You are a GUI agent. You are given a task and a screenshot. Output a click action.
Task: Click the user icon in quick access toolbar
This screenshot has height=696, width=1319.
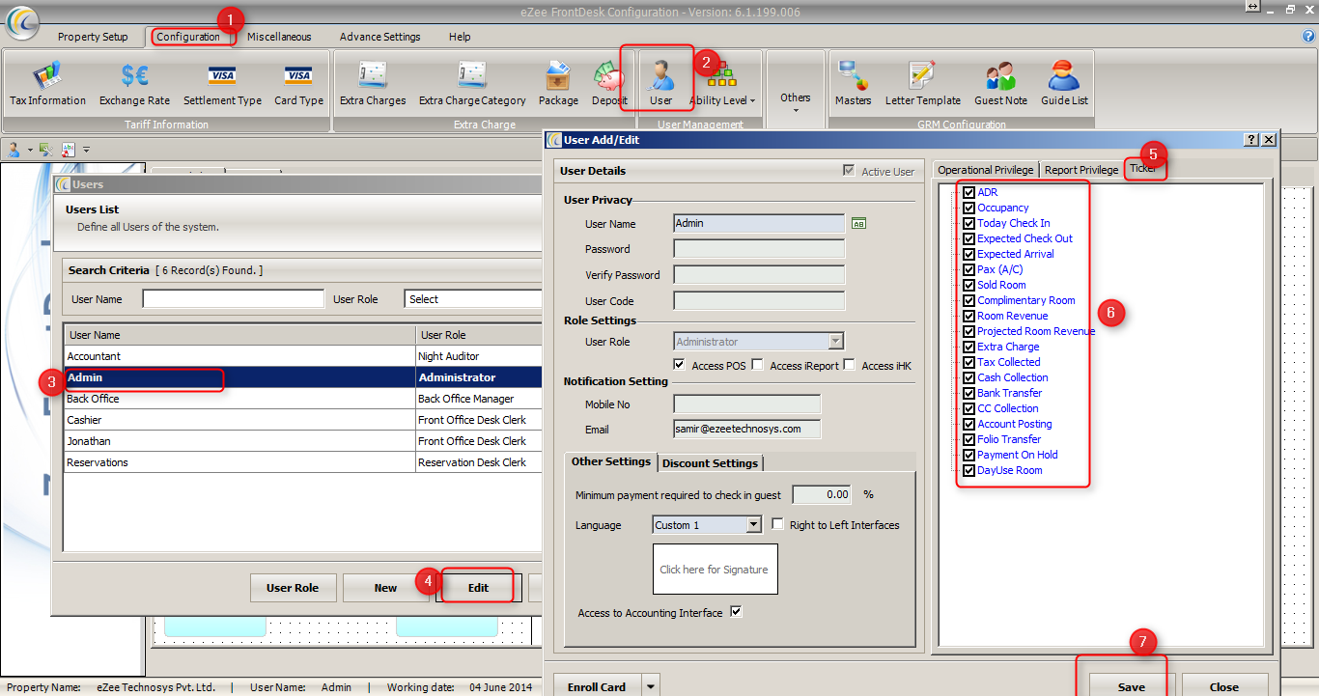14,149
